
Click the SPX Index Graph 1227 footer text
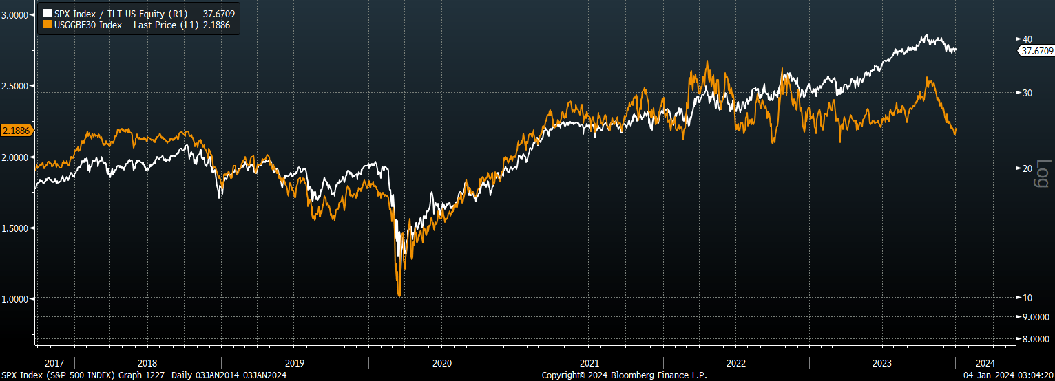point(144,375)
